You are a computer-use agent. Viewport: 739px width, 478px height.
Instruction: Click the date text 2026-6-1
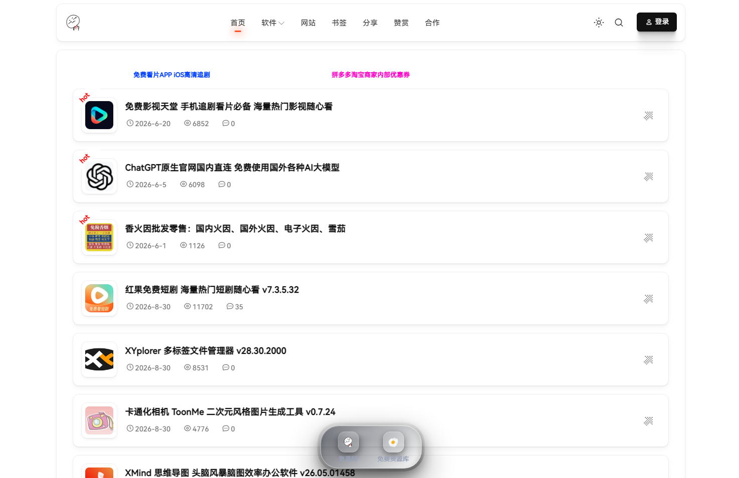pyautogui.click(x=151, y=246)
